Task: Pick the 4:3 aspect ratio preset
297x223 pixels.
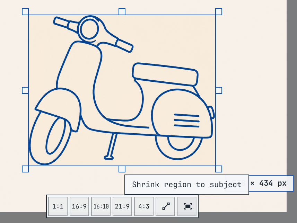Action: (x=144, y=206)
